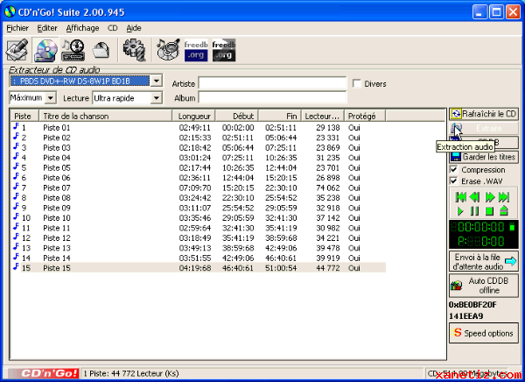Sort by the Lecteur column header

click(323, 116)
